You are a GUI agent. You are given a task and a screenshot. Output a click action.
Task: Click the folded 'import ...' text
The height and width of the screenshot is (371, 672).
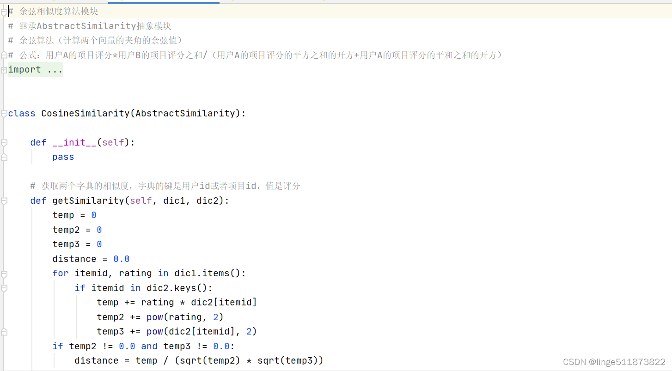[36, 70]
